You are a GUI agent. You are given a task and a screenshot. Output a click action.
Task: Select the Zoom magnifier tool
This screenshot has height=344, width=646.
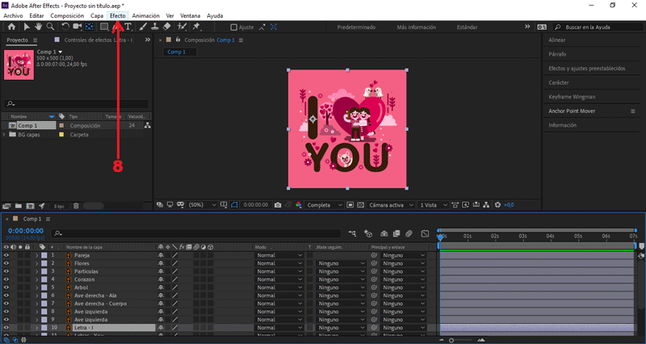click(x=51, y=27)
